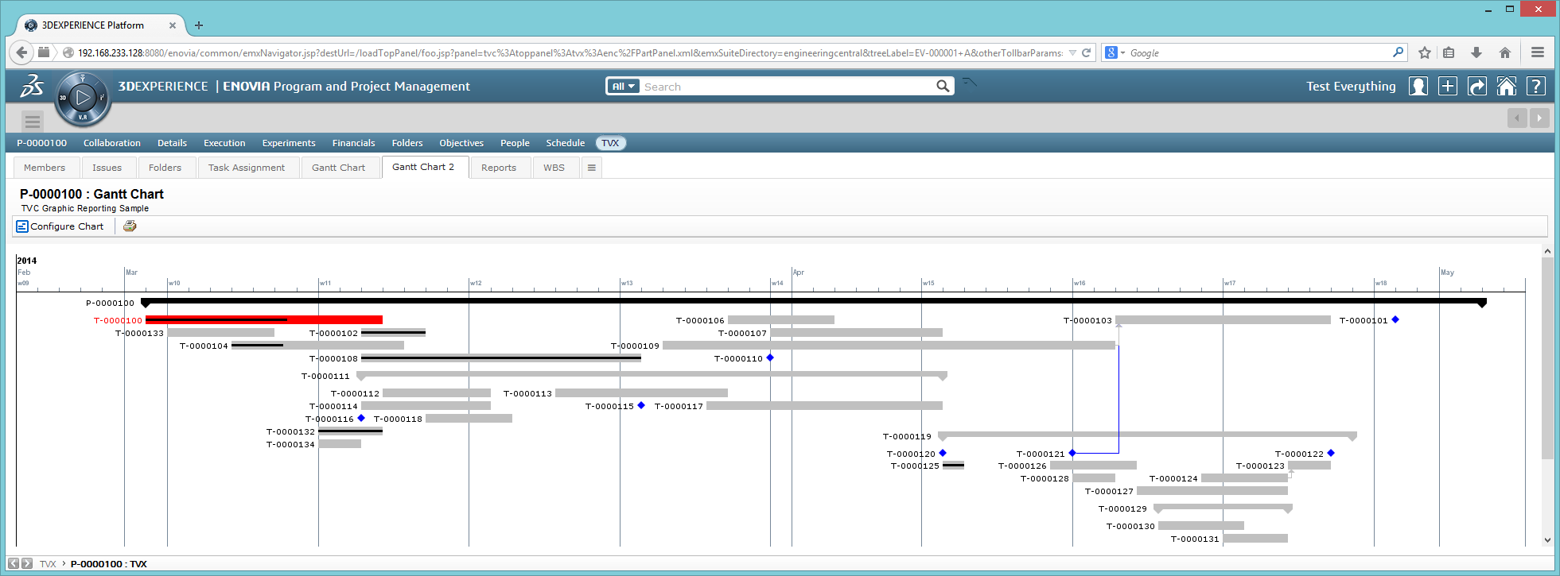
Task: Click the printer icon beside Configure Chart
Action: click(130, 226)
